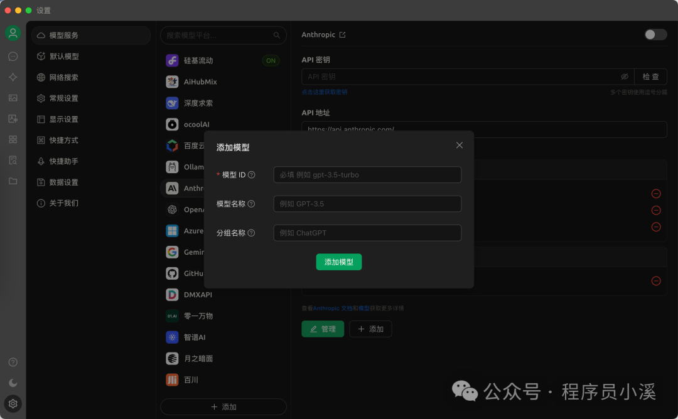Close the 添加模型 dialog
The height and width of the screenshot is (419, 678).
click(x=460, y=145)
